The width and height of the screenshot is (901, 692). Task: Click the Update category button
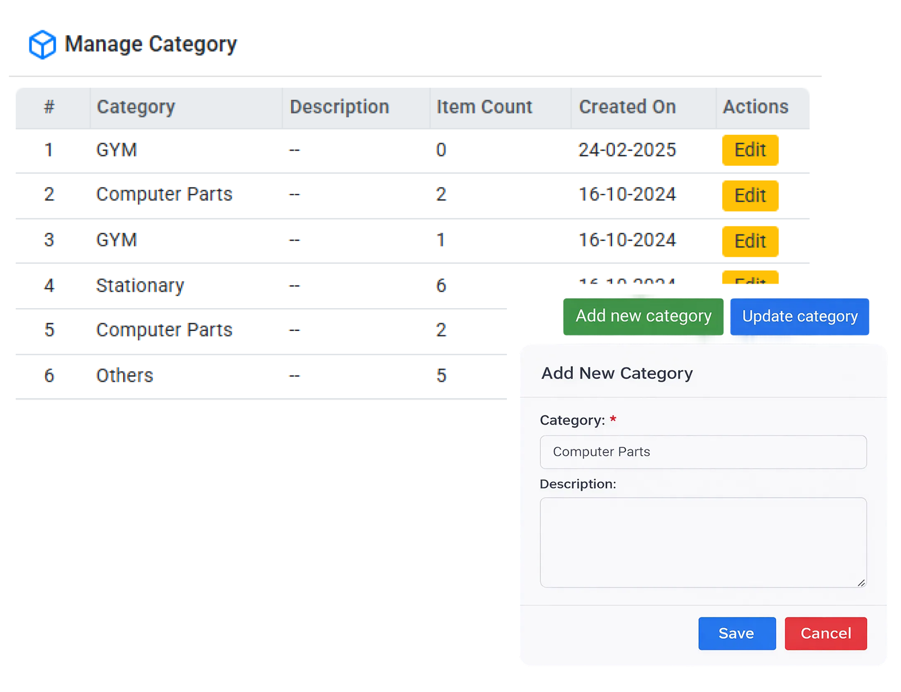click(799, 316)
